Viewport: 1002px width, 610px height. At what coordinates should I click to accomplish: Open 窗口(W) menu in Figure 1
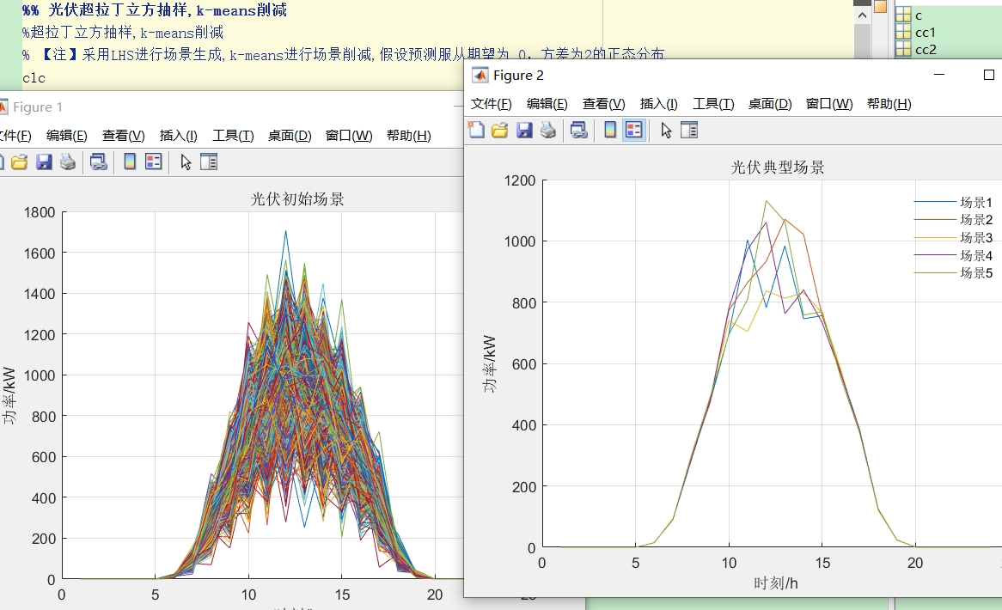(349, 136)
